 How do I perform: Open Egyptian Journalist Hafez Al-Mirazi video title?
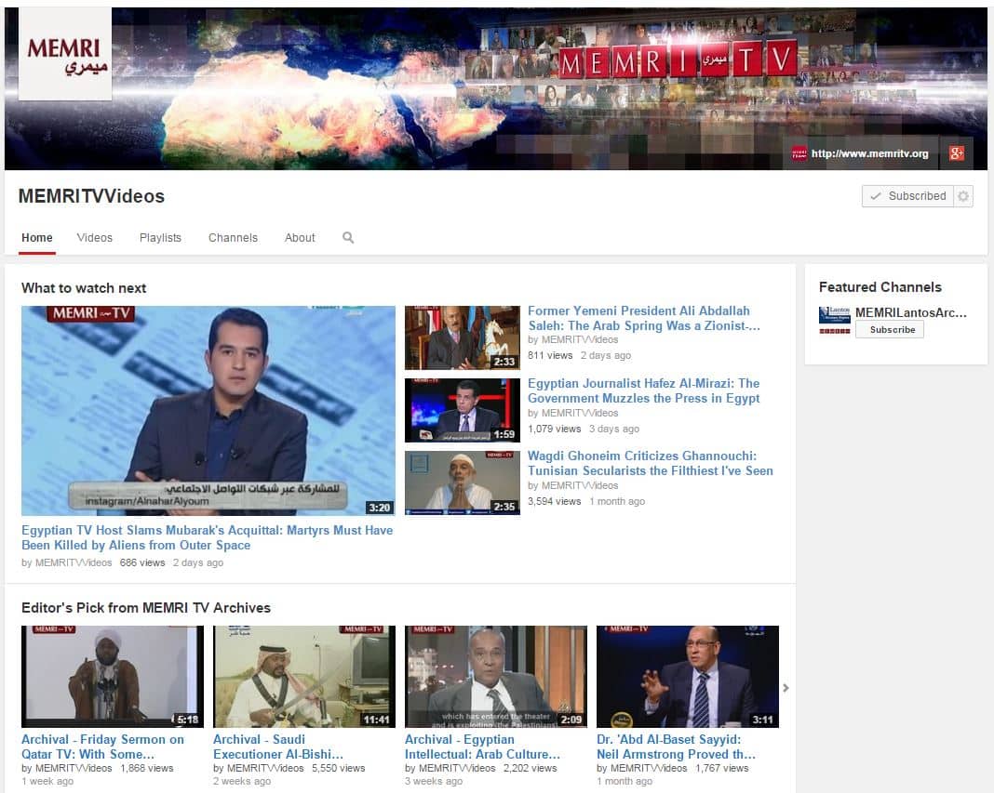(644, 390)
